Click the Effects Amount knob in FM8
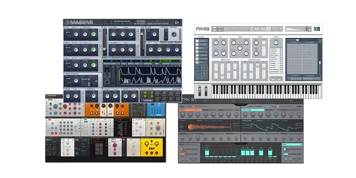This screenshot has height=178, width=356. point(276,43)
